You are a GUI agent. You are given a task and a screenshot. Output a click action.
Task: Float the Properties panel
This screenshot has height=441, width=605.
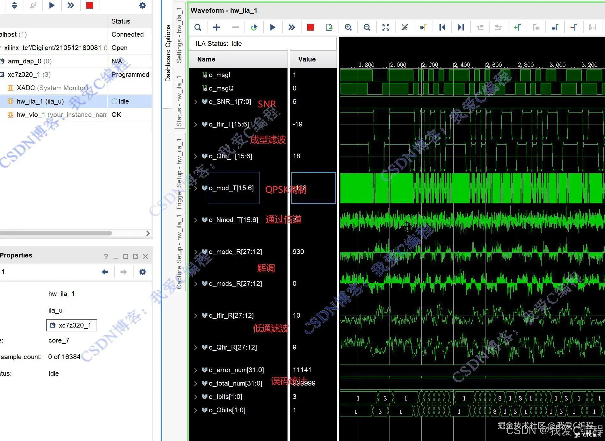(136, 256)
